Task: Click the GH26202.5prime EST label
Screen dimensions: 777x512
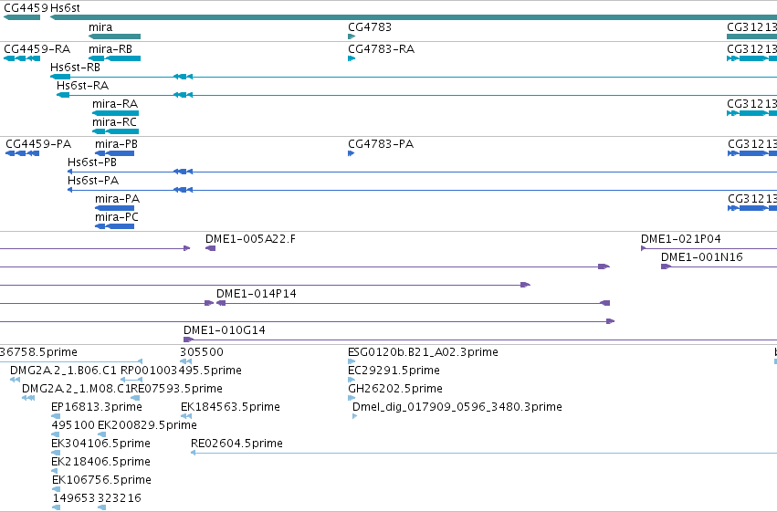Action: point(395,389)
